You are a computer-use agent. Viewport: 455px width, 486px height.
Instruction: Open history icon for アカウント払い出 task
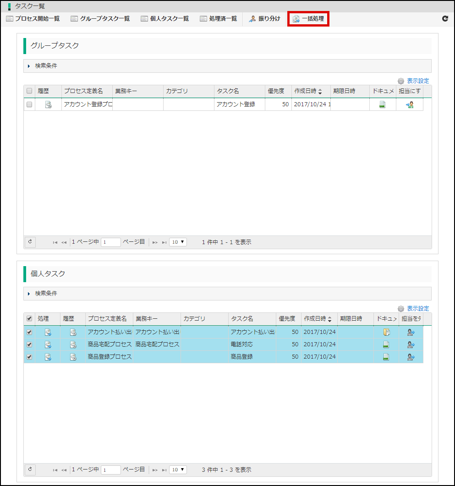click(73, 332)
